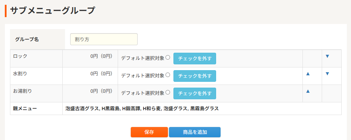This screenshot has width=351, height=140.
Task: Click the サブメニューグループ page heading
Action: pyautogui.click(x=52, y=11)
